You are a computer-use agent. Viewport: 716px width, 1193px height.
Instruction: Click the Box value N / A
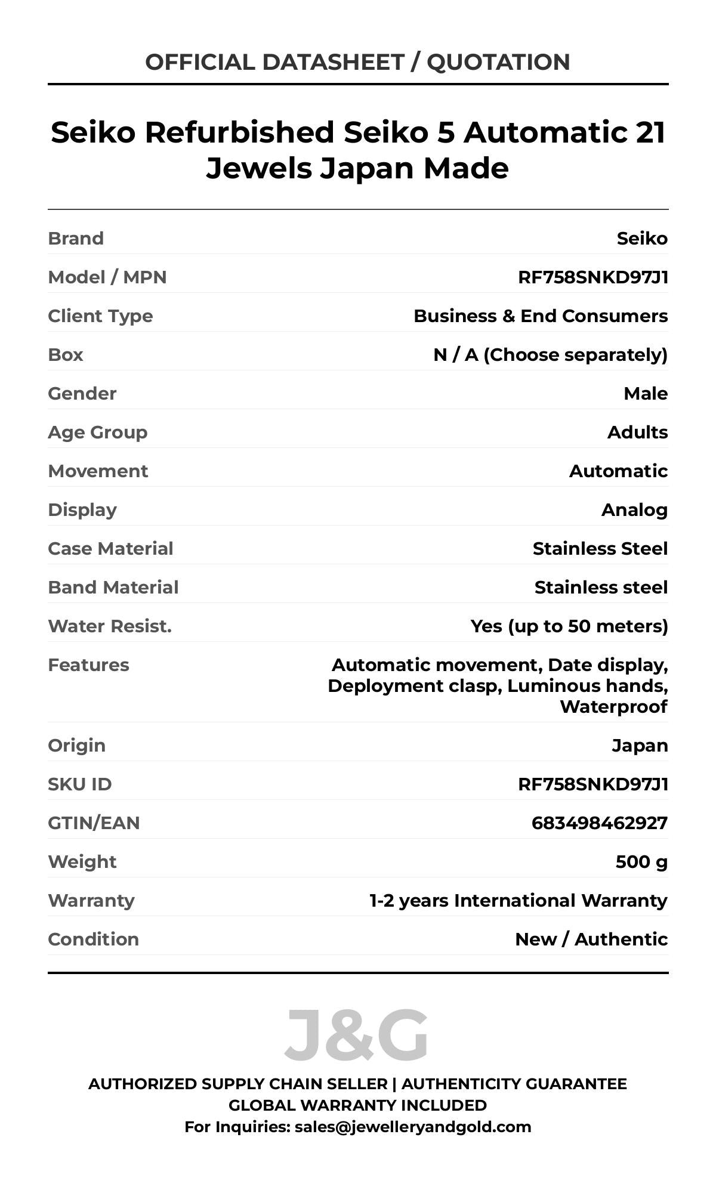(x=550, y=355)
